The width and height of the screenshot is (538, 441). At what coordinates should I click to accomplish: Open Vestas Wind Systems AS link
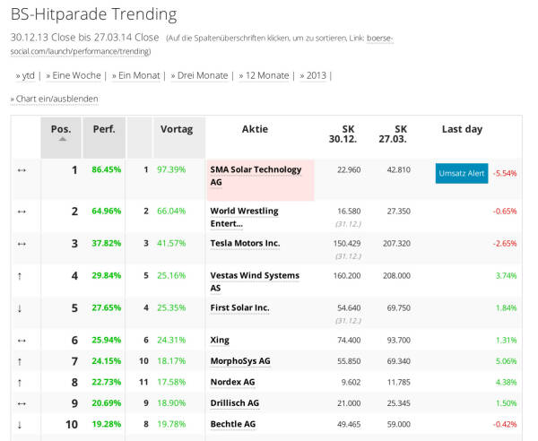click(x=254, y=281)
